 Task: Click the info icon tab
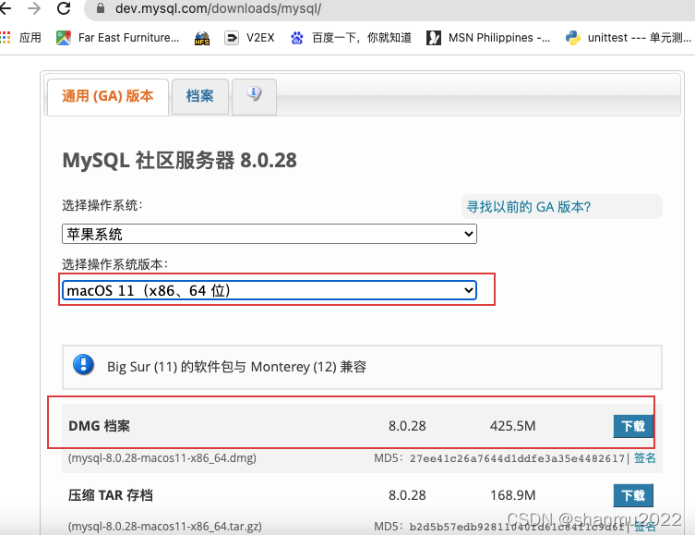click(x=254, y=94)
